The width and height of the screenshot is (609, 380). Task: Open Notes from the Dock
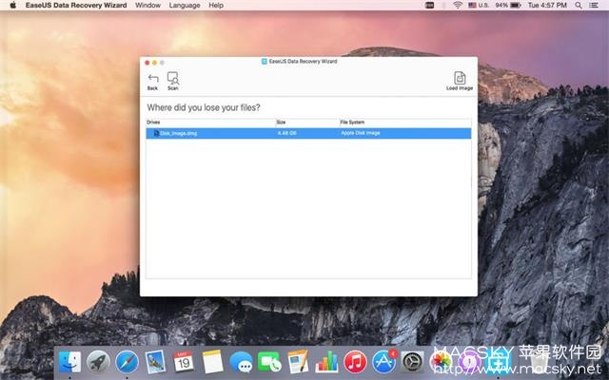(212, 362)
